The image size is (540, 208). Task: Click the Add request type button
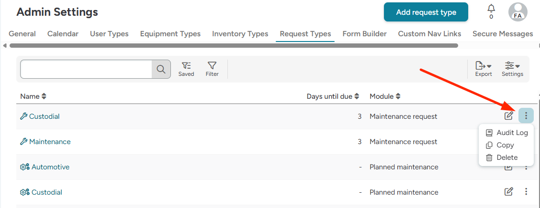click(426, 12)
